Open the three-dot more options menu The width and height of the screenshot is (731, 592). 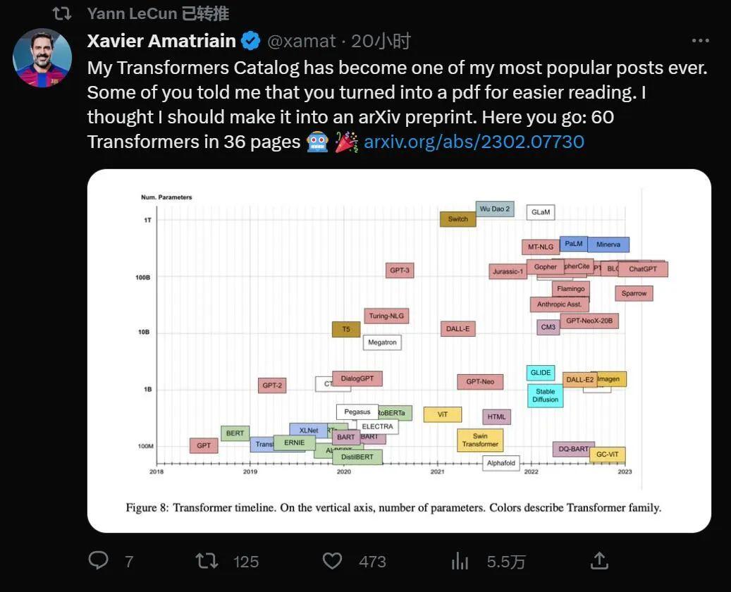[x=700, y=41]
